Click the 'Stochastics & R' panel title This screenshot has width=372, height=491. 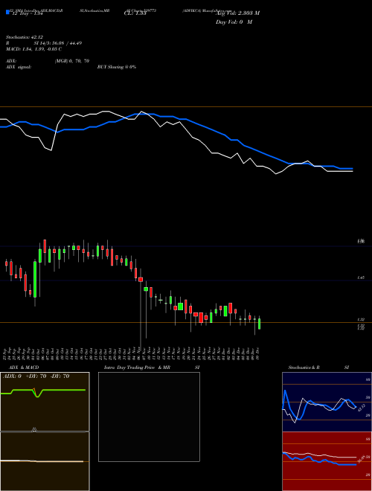[304, 368]
